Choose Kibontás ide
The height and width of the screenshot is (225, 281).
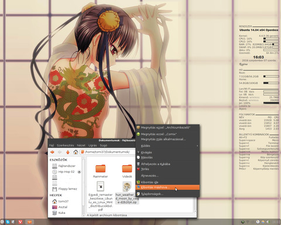pyautogui.click(x=167, y=182)
